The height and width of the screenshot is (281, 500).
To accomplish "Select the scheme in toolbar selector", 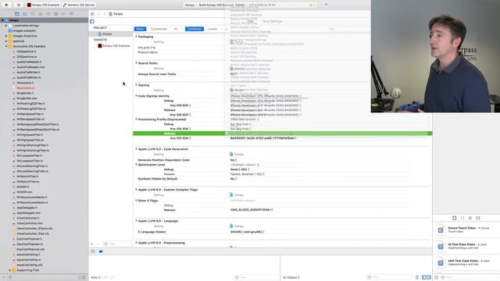I will pos(44,5).
